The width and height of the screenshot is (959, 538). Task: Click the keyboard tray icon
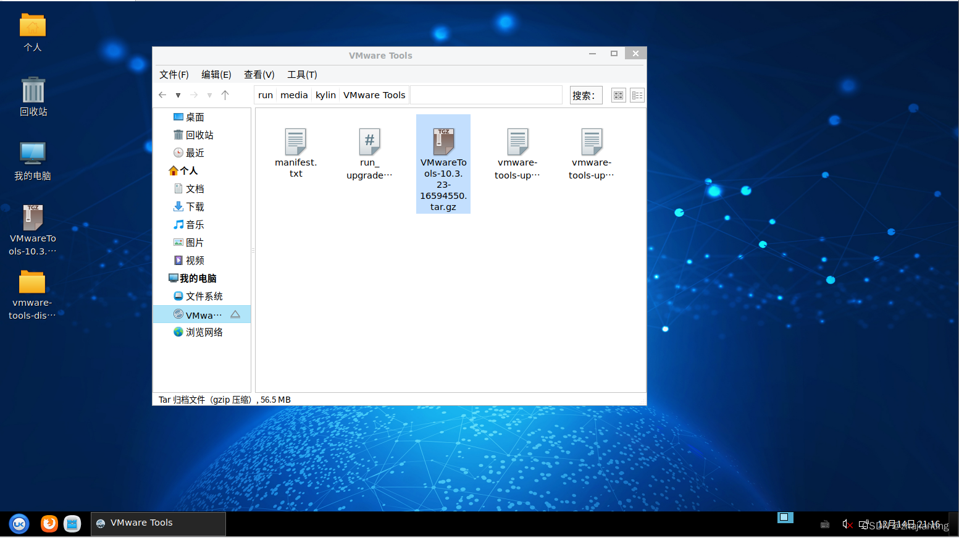(x=825, y=524)
